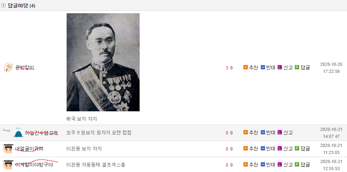The height and width of the screenshot is (172, 347).
Task: Open the blue whale avatar icon
Action: point(18,132)
